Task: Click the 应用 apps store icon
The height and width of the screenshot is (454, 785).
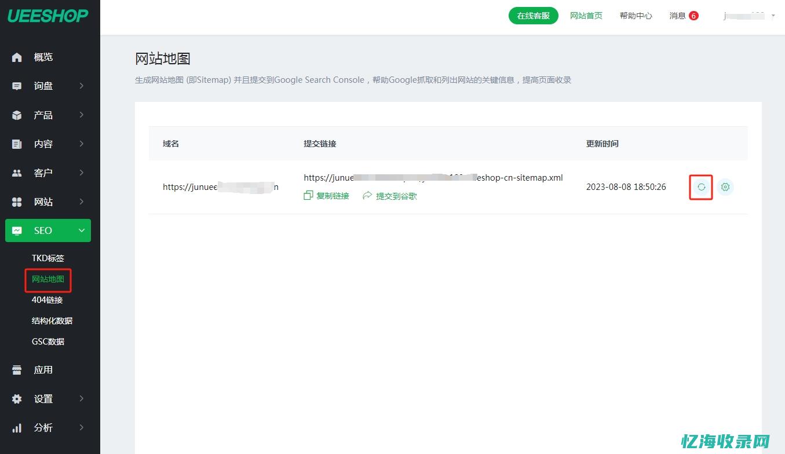Action: point(17,369)
